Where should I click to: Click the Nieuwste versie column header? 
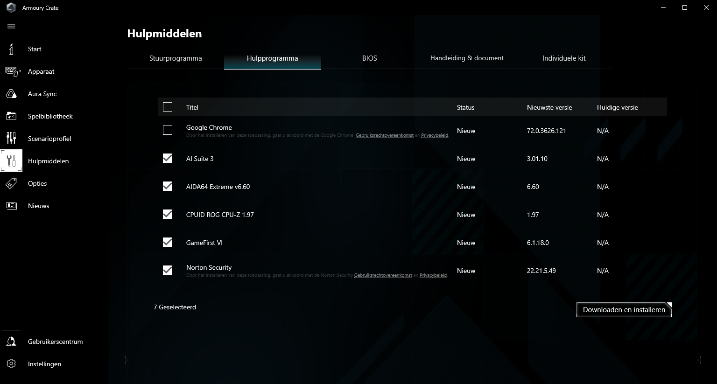click(549, 107)
